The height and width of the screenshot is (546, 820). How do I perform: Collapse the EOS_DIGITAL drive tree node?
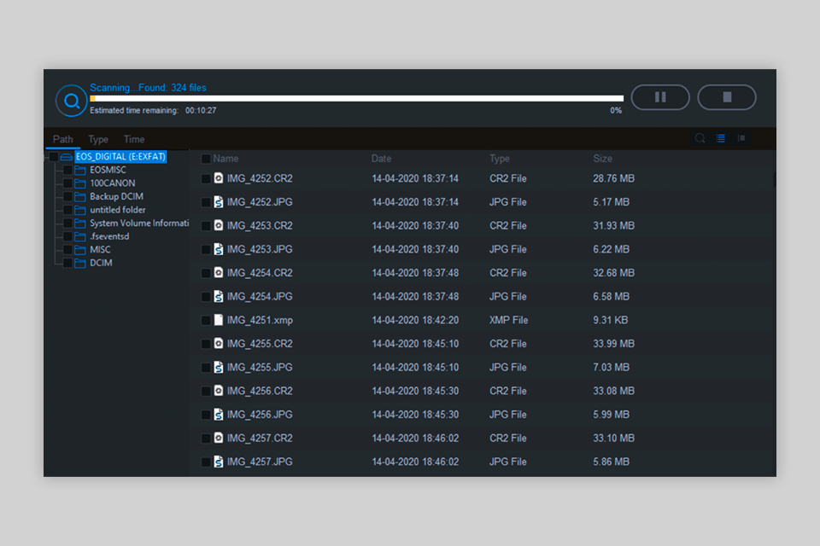46,157
